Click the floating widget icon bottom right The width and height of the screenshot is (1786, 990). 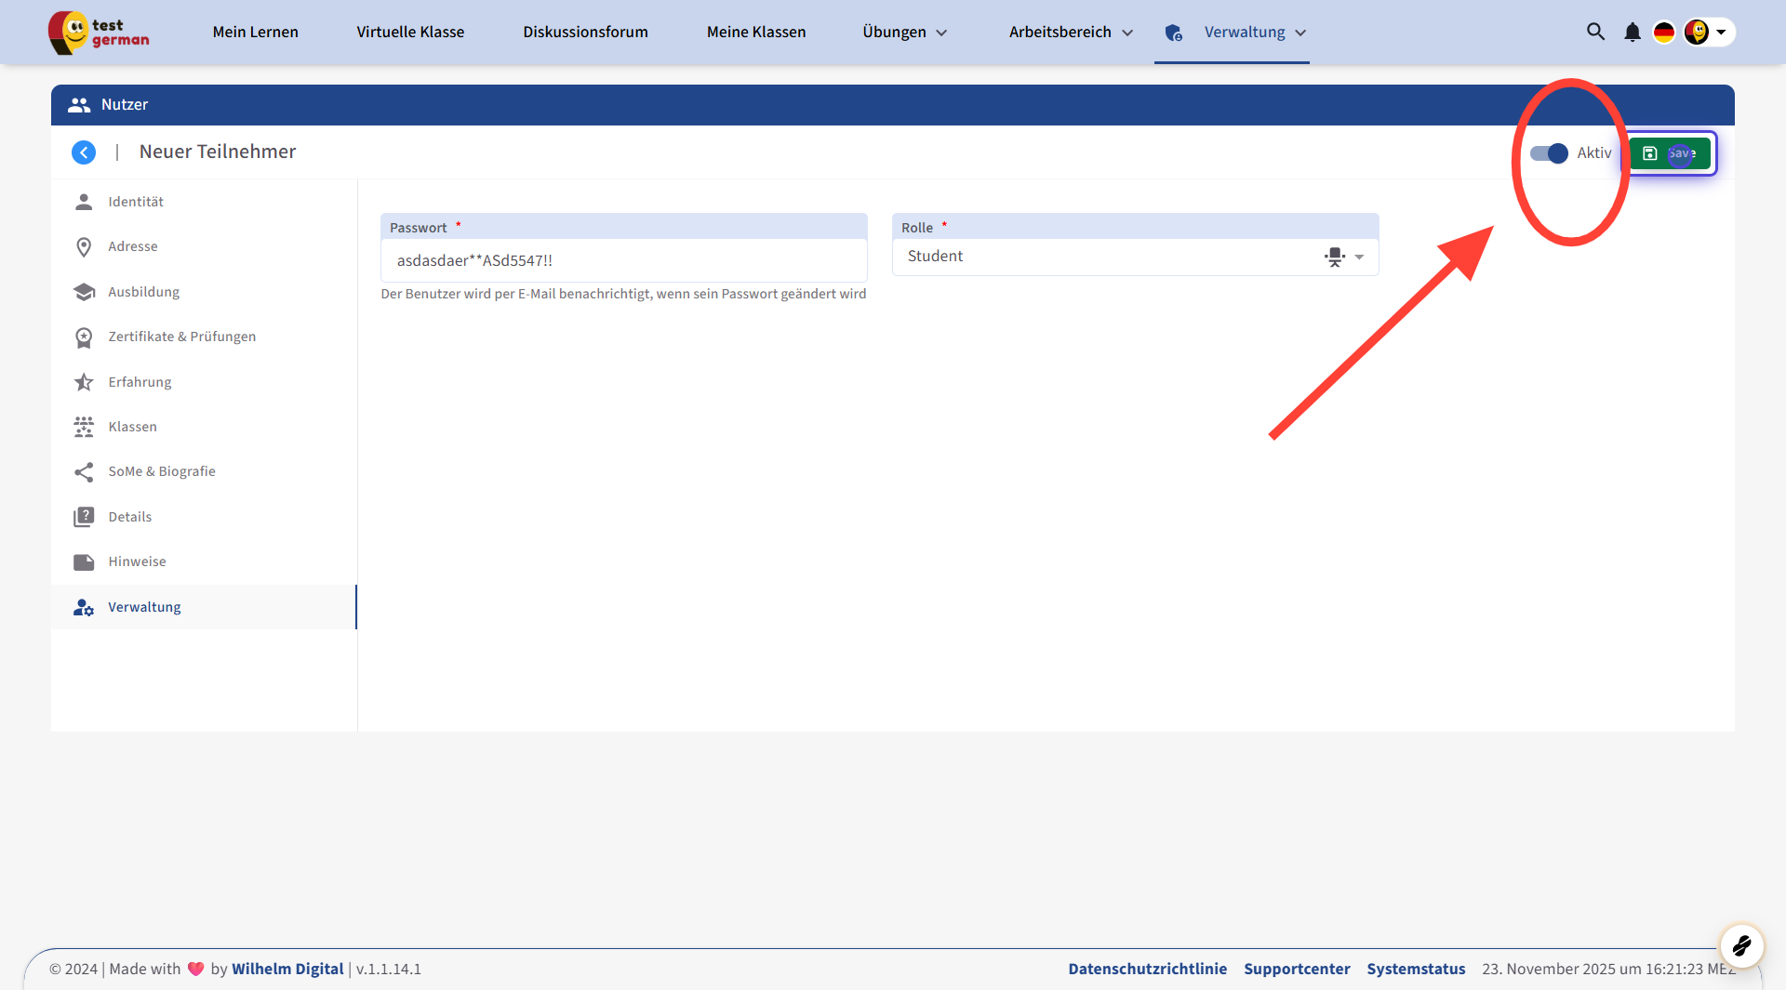(x=1741, y=946)
